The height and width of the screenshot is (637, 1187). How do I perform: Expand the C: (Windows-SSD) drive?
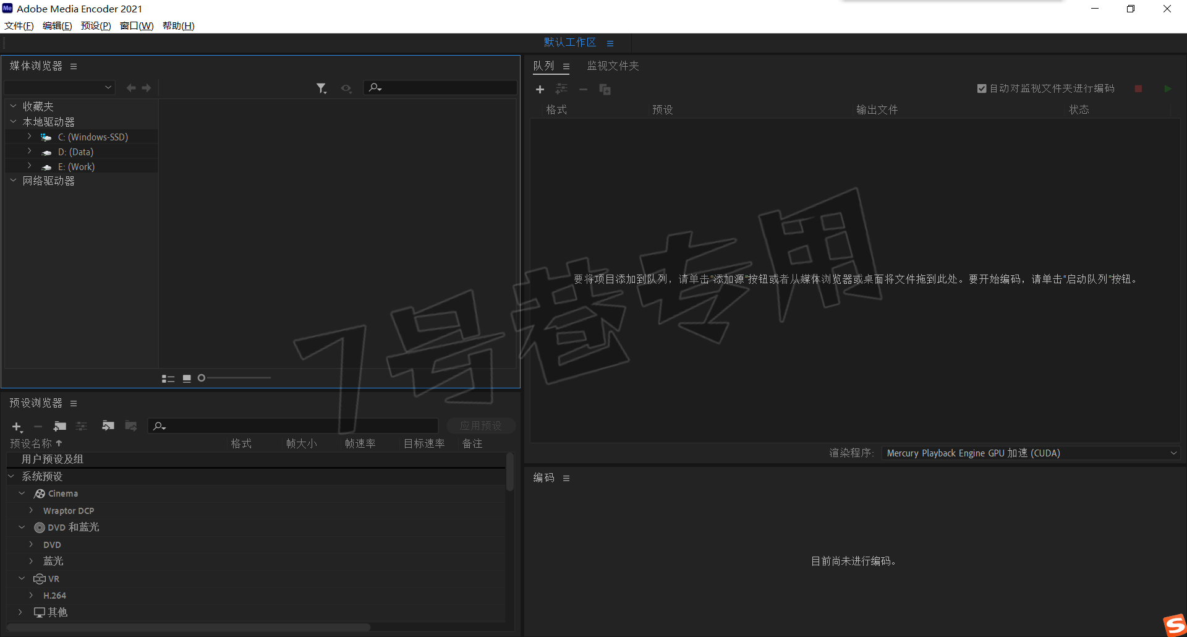(x=29, y=136)
